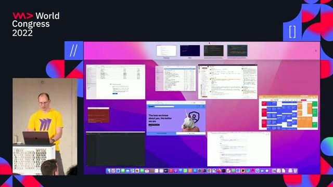Open the white document window at the bottom
333x187 pixels.
pyautogui.click(x=239, y=149)
